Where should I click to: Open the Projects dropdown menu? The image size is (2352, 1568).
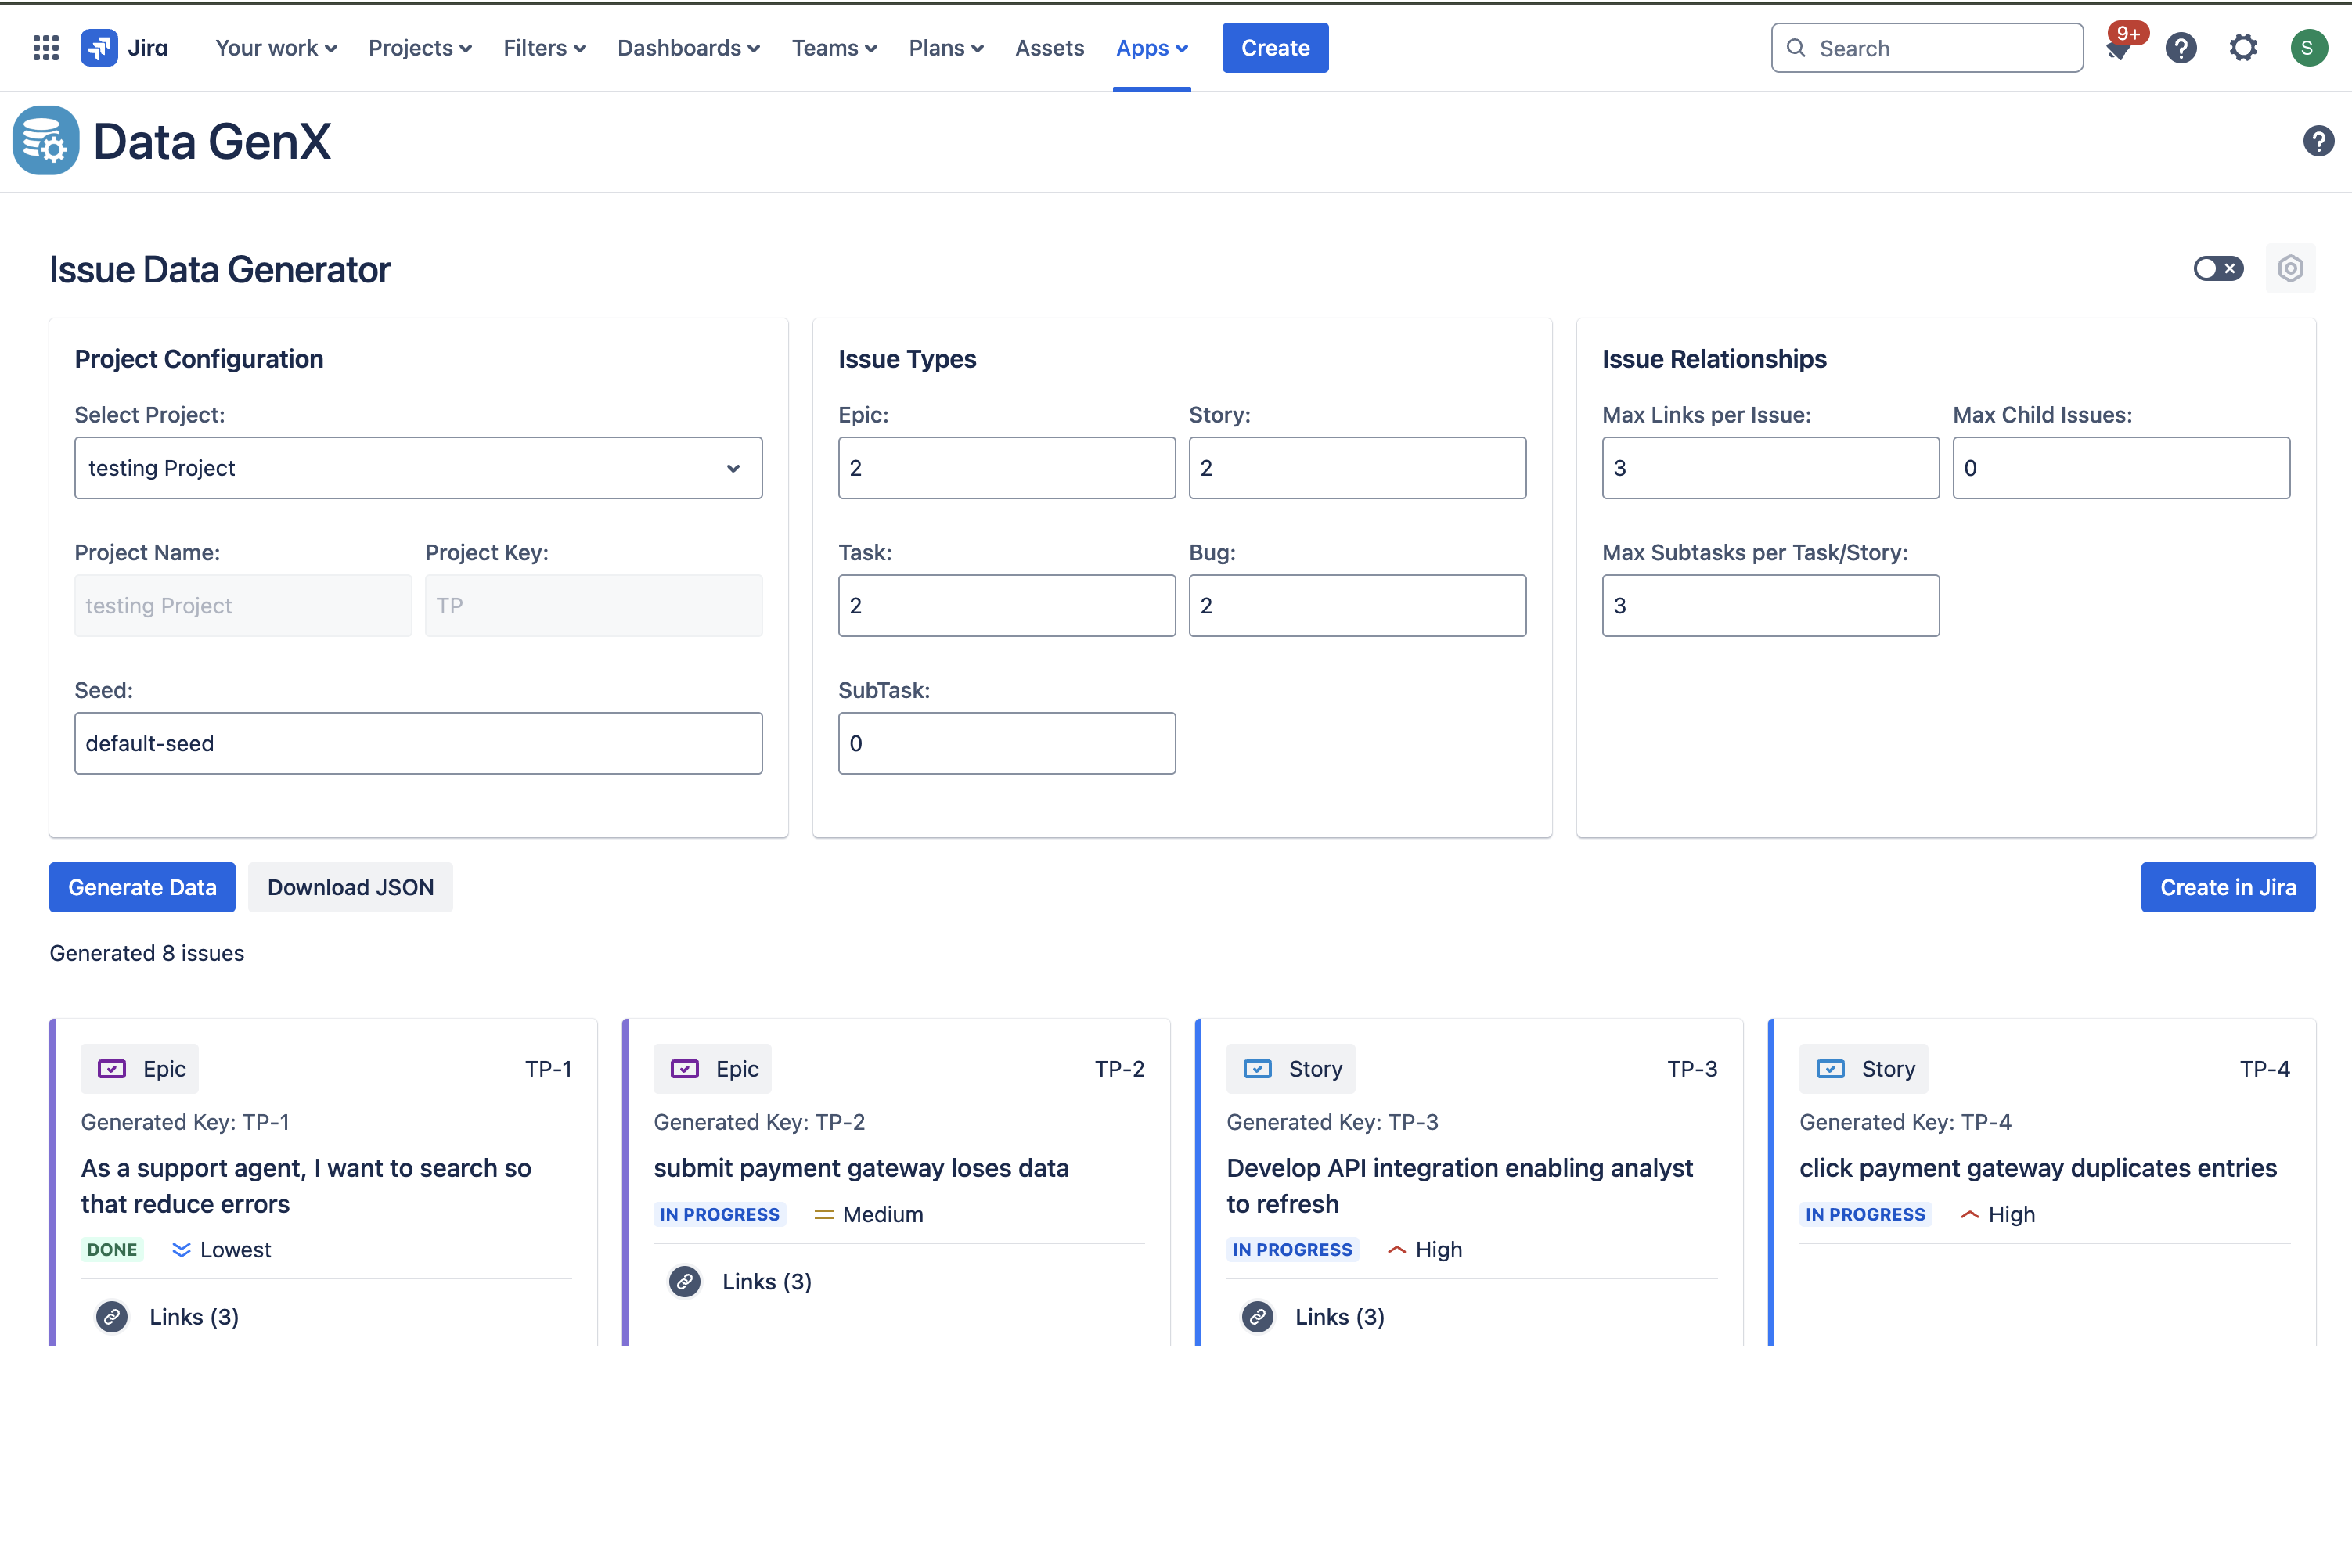click(420, 48)
